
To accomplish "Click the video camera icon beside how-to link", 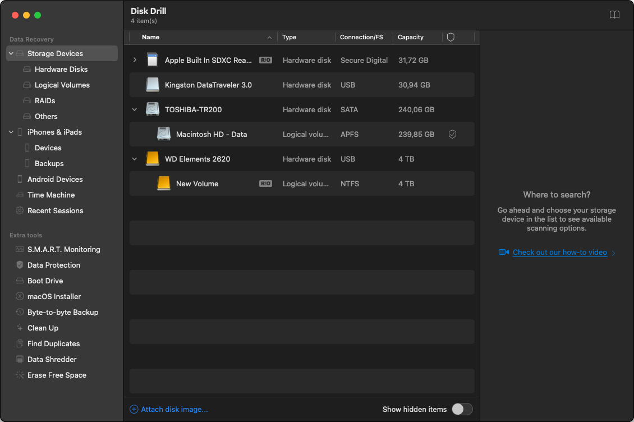I will pyautogui.click(x=503, y=252).
